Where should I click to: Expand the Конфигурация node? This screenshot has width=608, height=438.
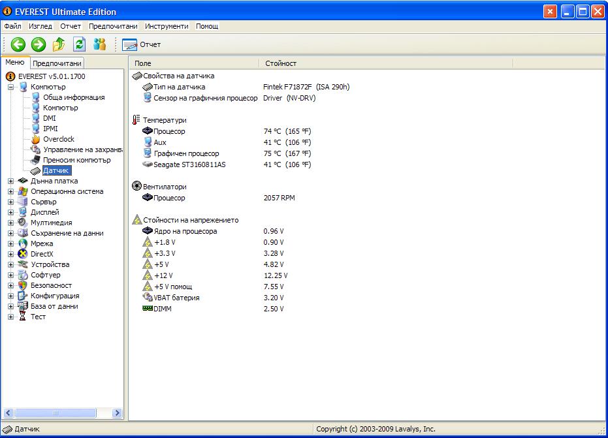[x=11, y=296]
